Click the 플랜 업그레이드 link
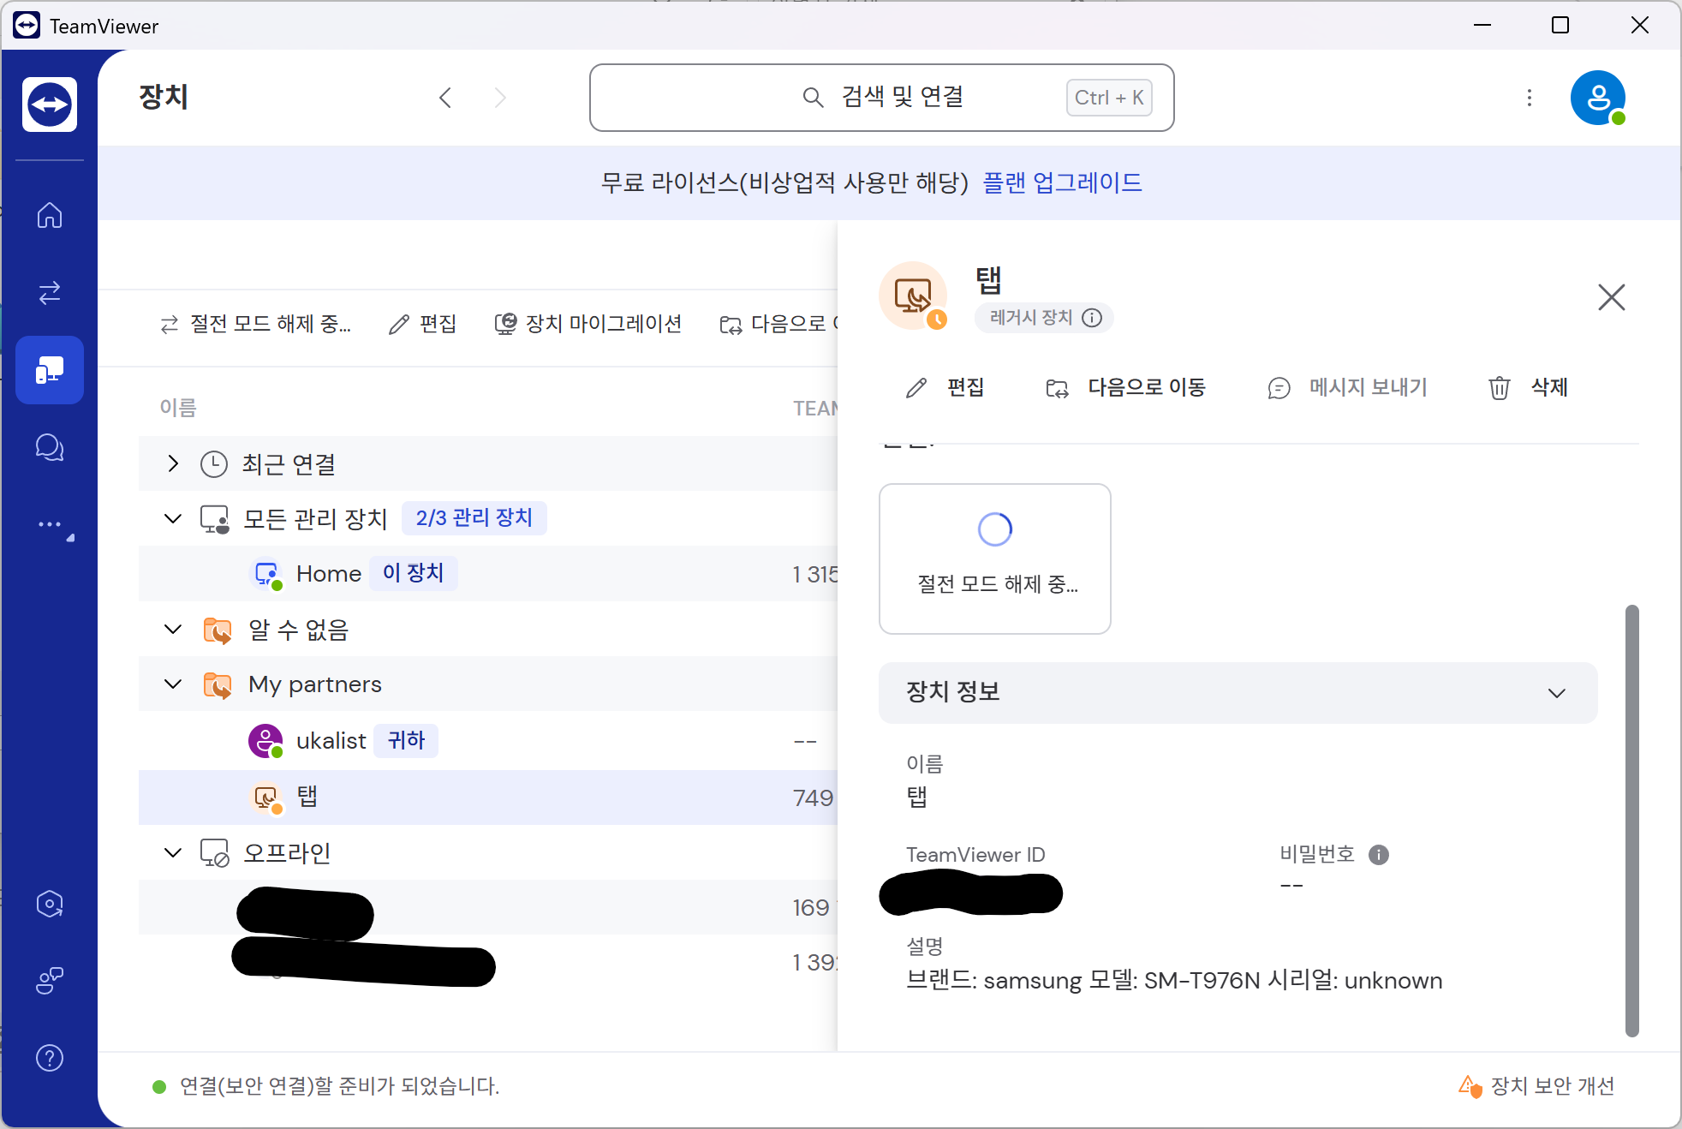The height and width of the screenshot is (1129, 1682). (x=1062, y=182)
